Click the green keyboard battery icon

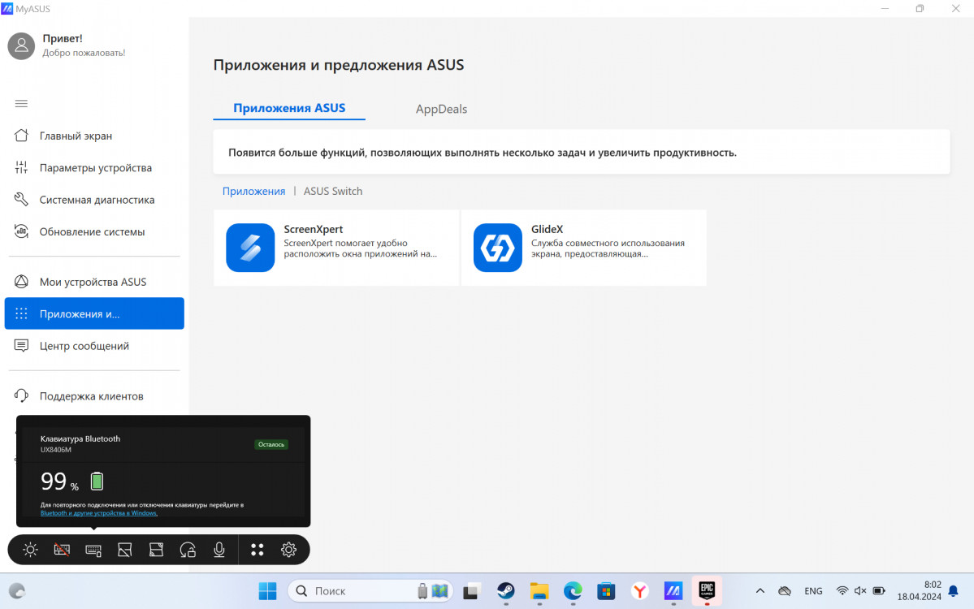(x=97, y=482)
